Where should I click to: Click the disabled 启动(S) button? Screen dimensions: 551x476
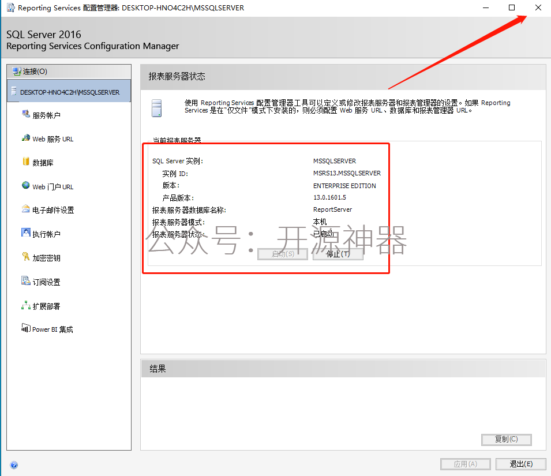click(x=283, y=254)
